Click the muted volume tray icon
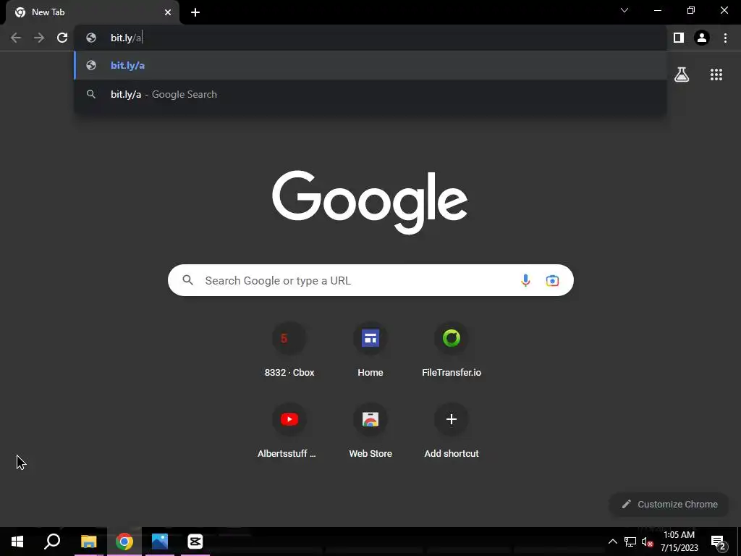The height and width of the screenshot is (556, 741). point(647,542)
